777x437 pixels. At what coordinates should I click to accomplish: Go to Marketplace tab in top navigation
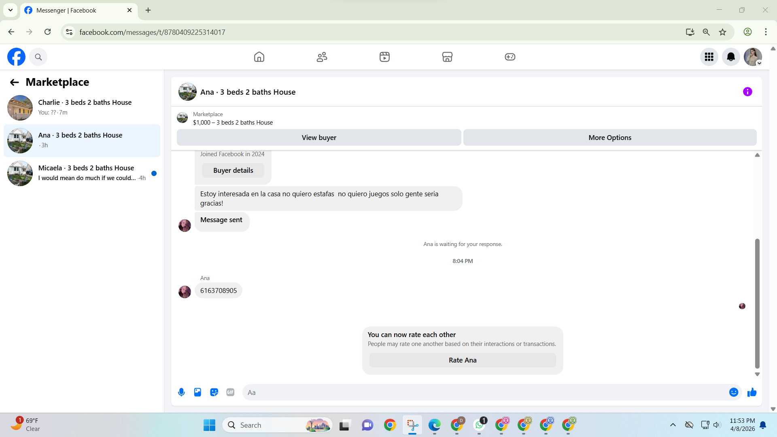[447, 57]
